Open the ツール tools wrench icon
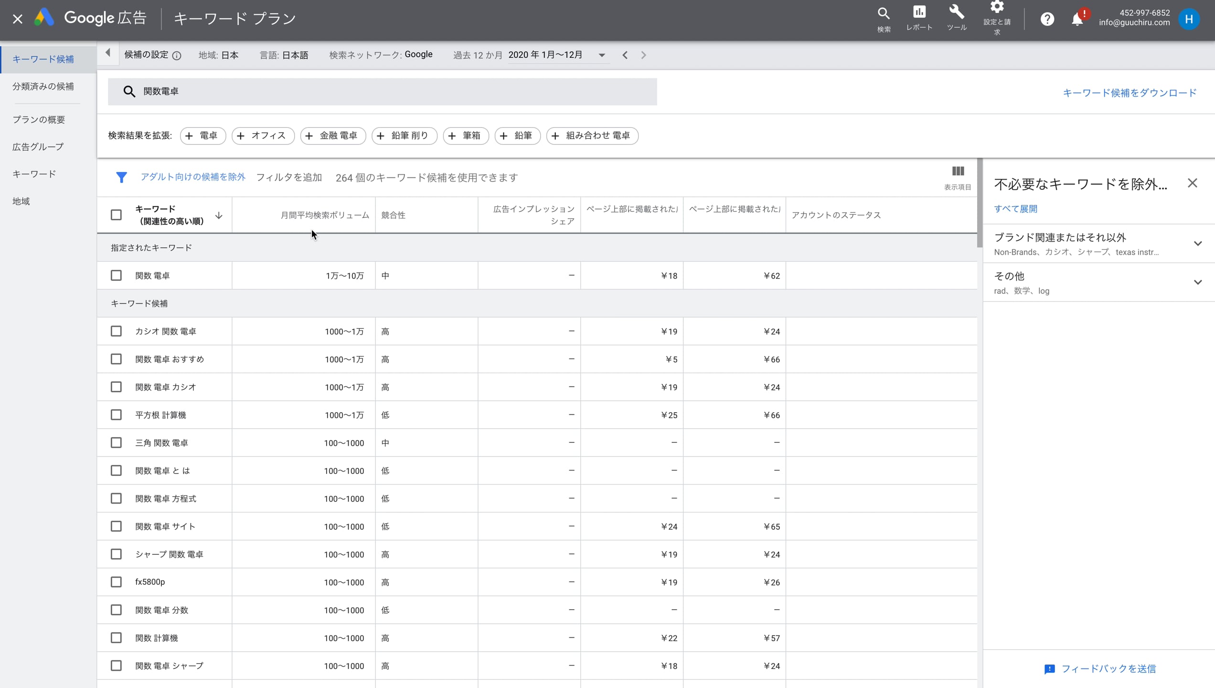This screenshot has height=688, width=1215. [957, 12]
